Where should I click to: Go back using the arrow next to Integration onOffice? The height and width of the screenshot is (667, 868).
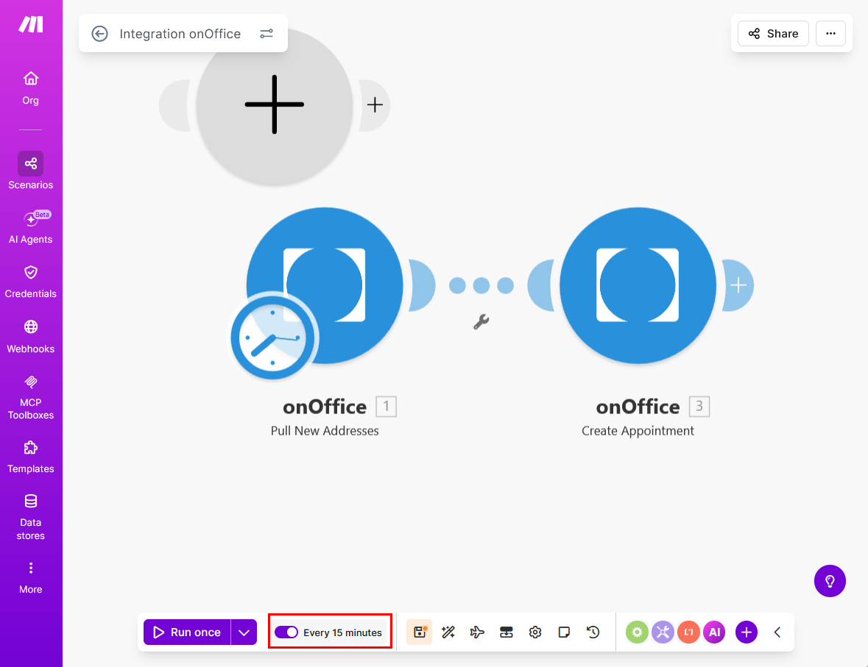pyautogui.click(x=99, y=34)
